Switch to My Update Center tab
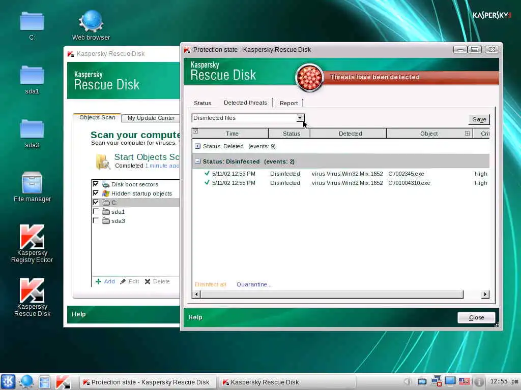The width and height of the screenshot is (521, 390). (151, 118)
